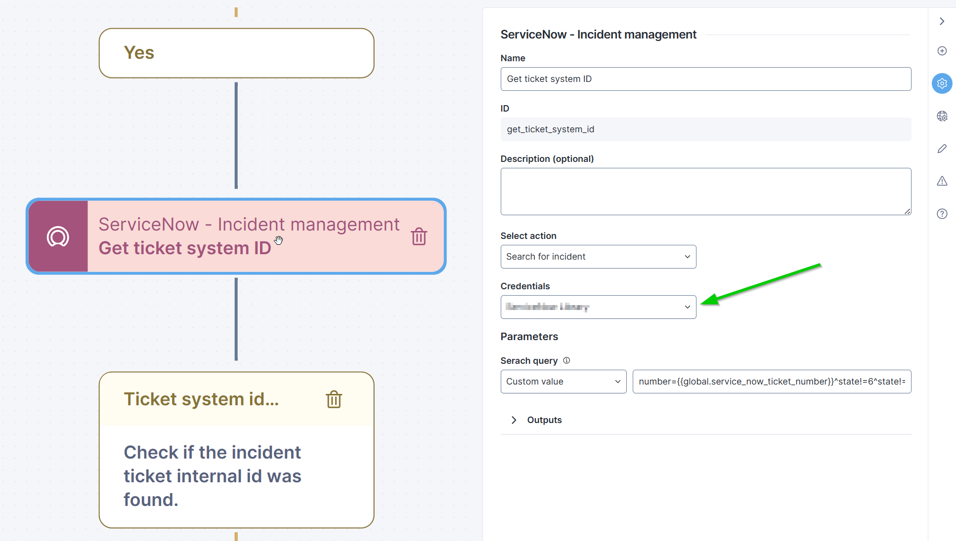Open the Select action dropdown

click(598, 257)
